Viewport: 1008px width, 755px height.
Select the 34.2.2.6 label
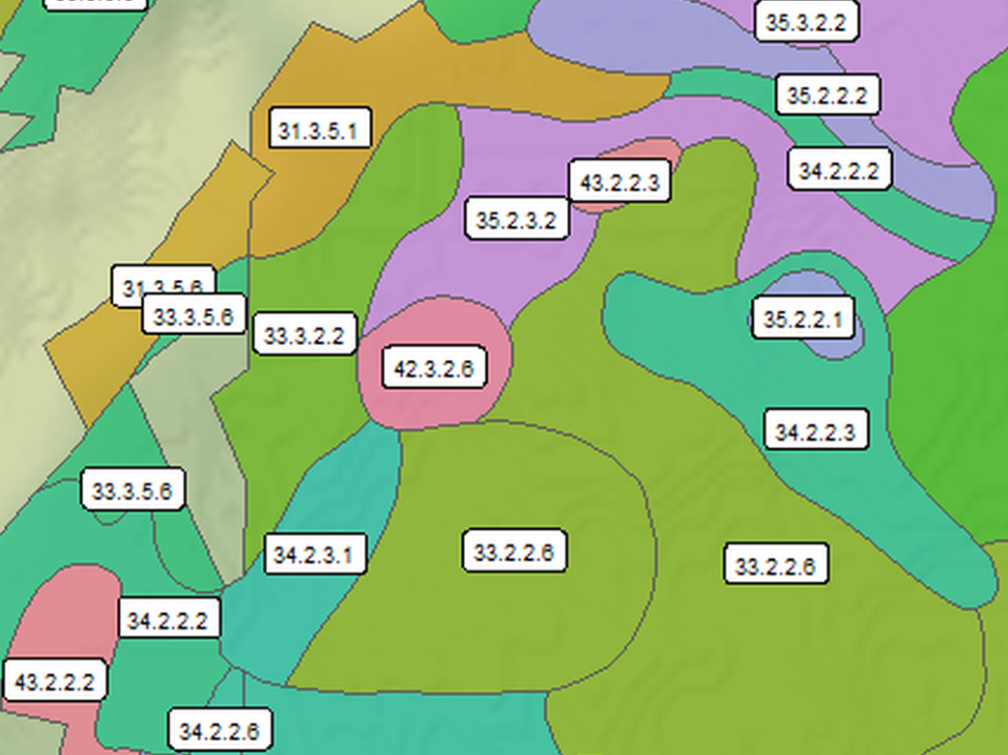tap(219, 732)
